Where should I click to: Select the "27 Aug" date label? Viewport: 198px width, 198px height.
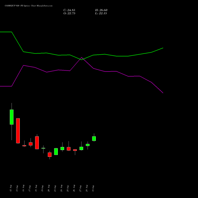click(x=80, y=188)
